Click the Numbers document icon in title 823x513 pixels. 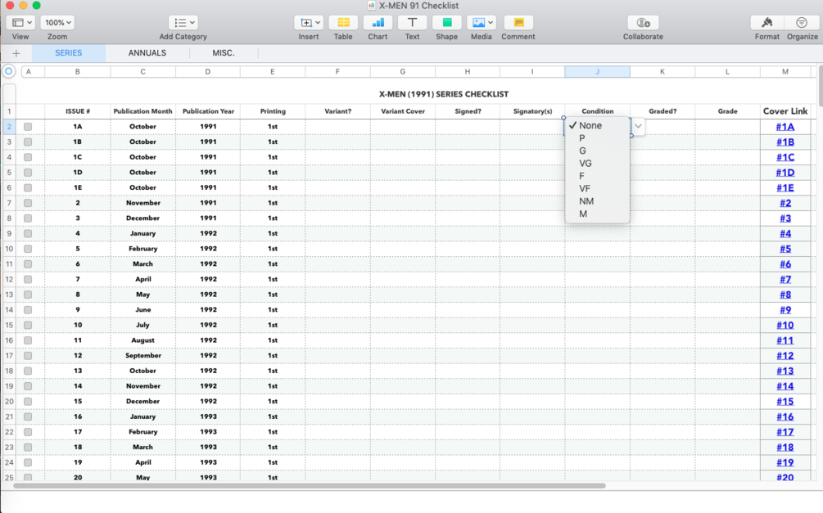tap(372, 5)
